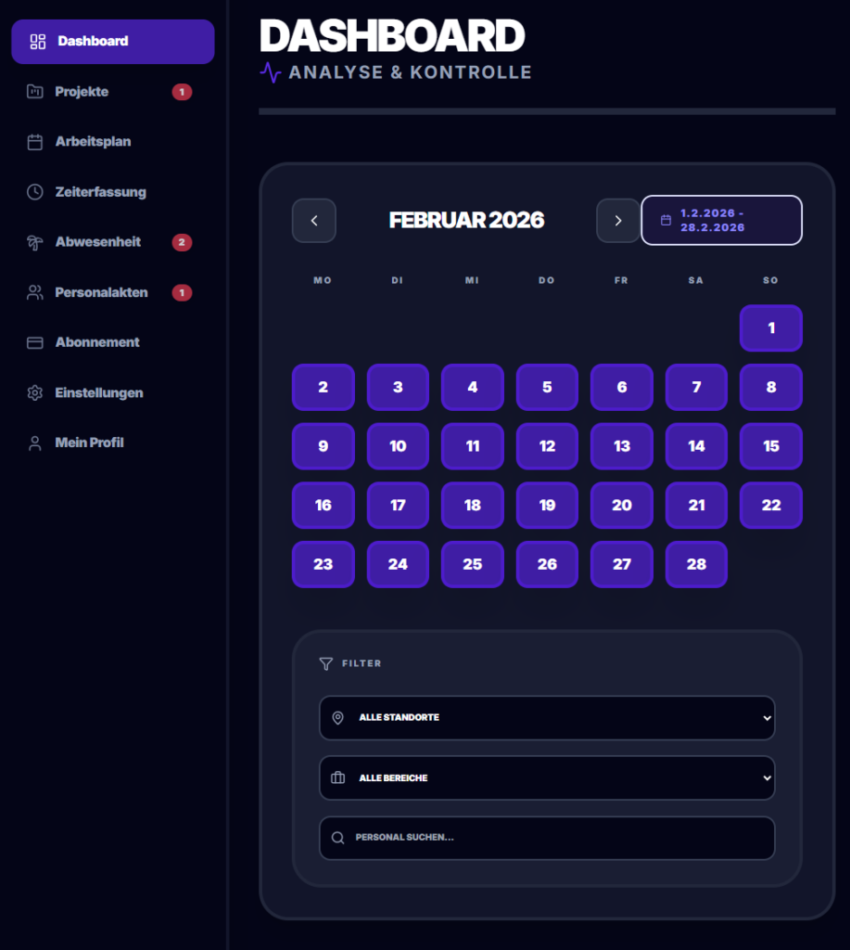The image size is (850, 950).
Task: Go to the previous month
Action: point(314,221)
